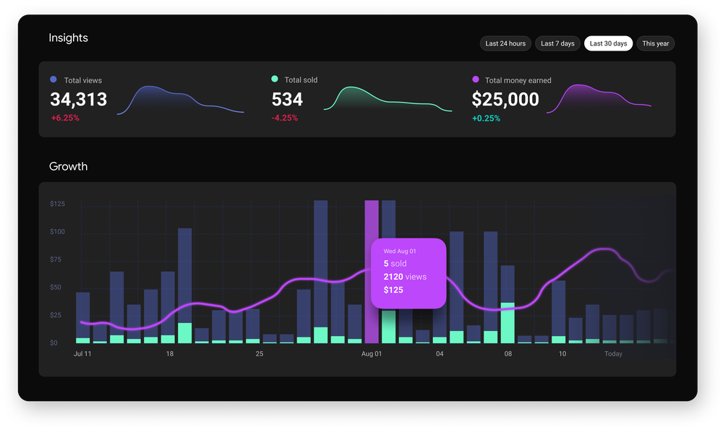Select the active Last 30 days option
723x430 pixels.
pos(607,43)
